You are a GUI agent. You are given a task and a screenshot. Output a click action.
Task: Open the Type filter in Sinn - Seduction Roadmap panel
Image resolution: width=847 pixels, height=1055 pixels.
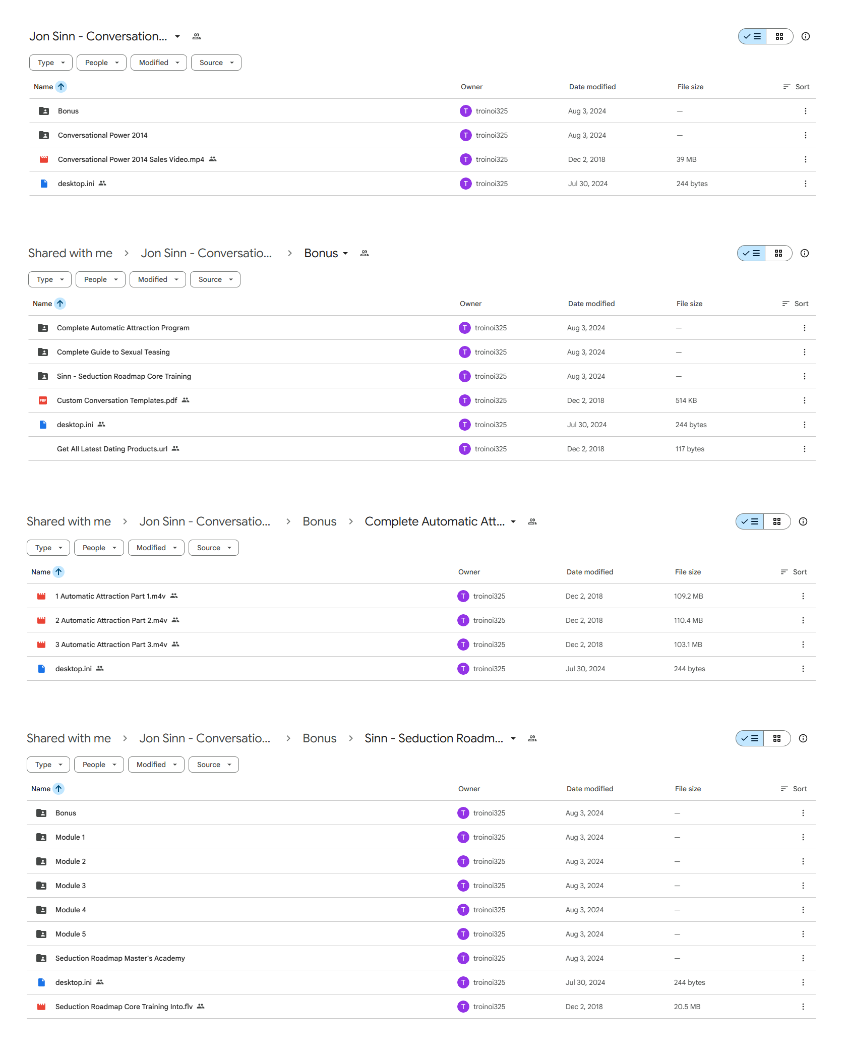pyautogui.click(x=48, y=765)
